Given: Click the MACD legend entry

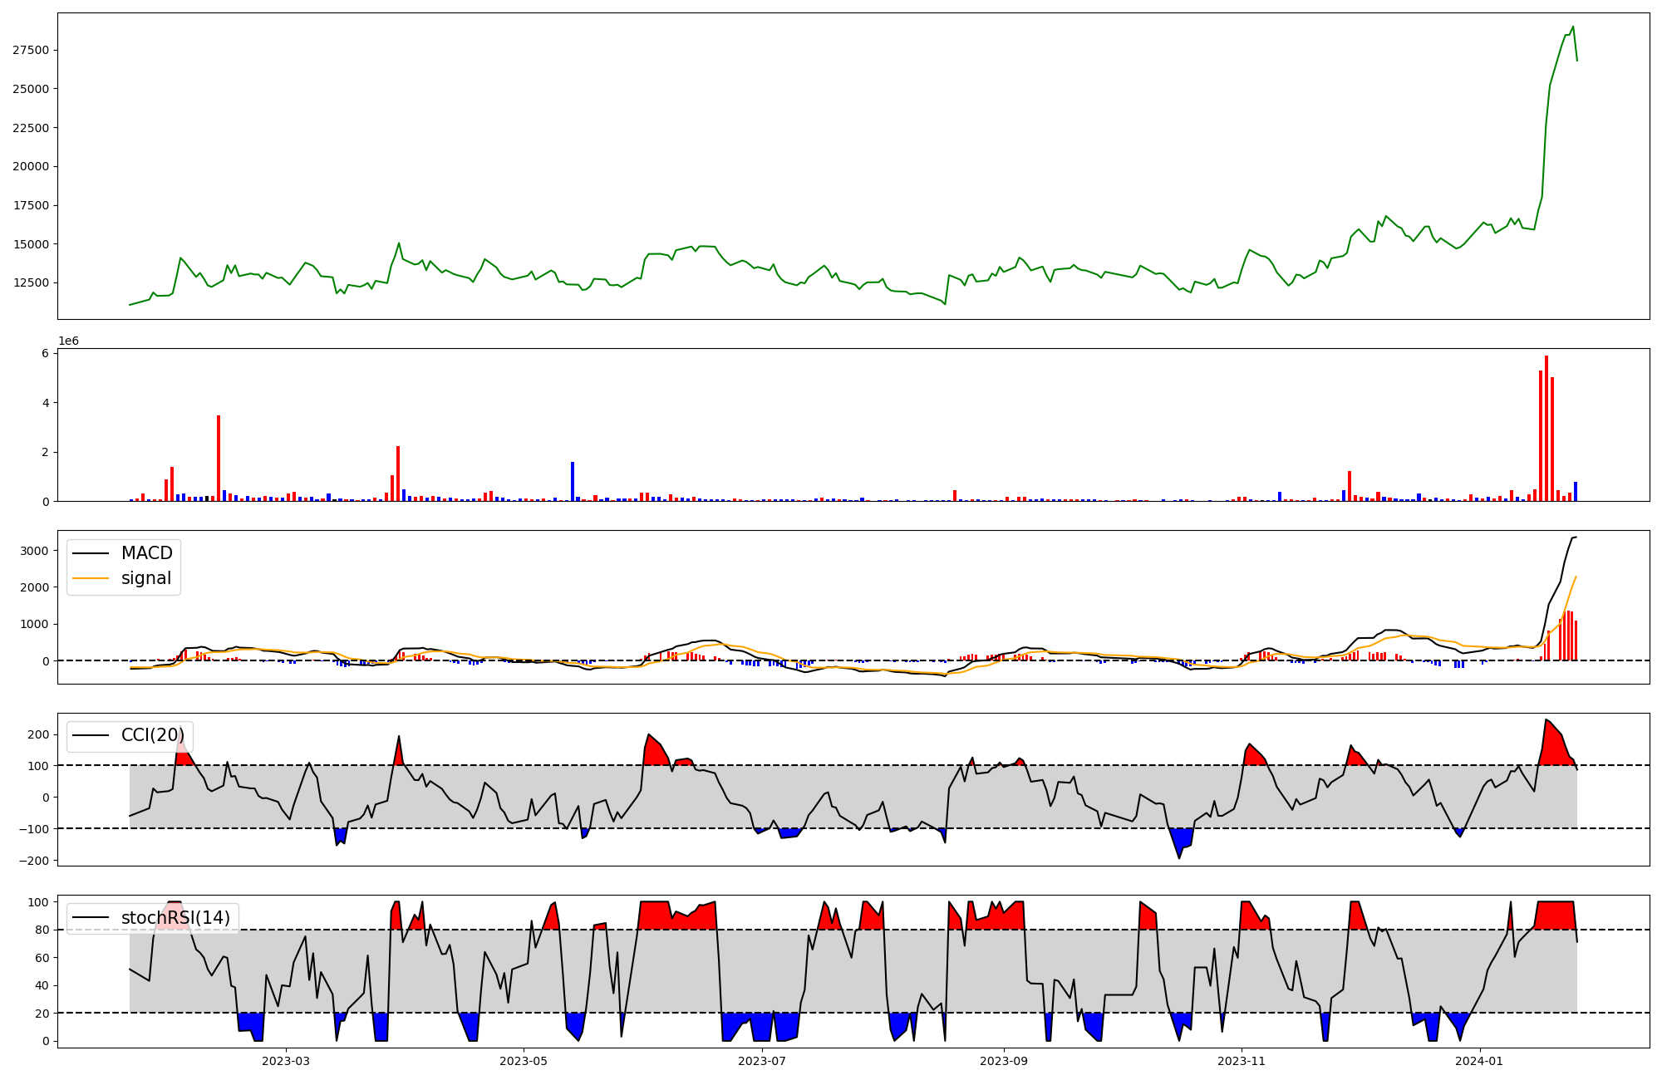Looking at the screenshot, I should (x=146, y=553).
